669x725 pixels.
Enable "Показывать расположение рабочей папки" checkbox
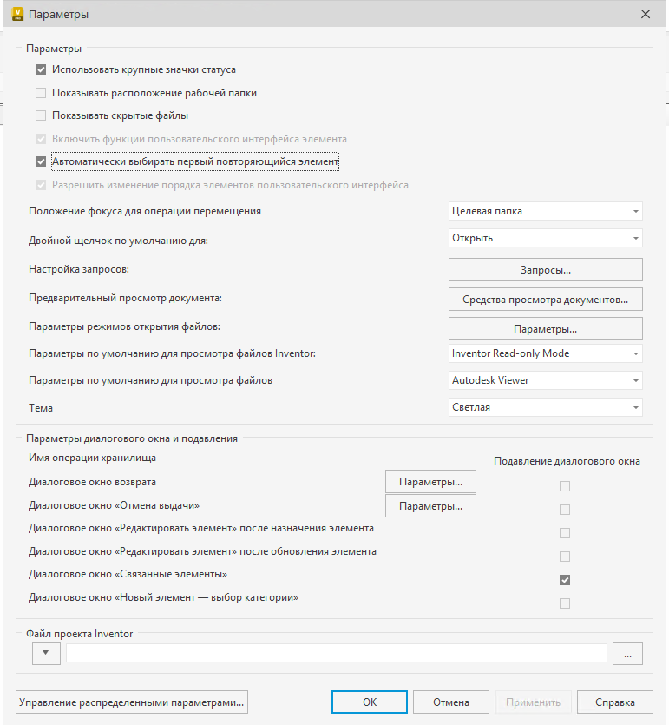(41, 93)
